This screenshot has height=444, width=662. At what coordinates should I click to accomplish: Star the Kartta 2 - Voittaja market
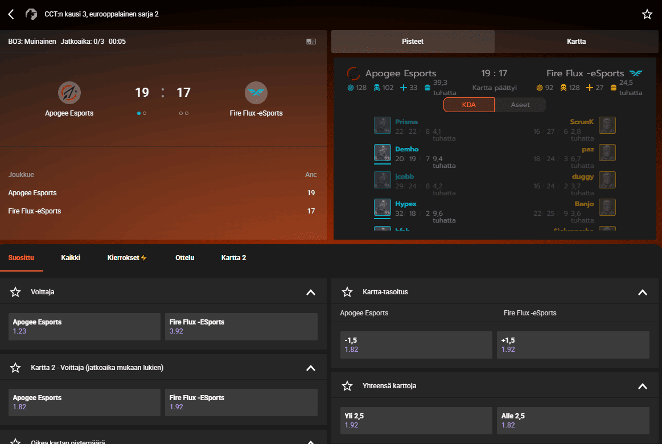point(15,368)
